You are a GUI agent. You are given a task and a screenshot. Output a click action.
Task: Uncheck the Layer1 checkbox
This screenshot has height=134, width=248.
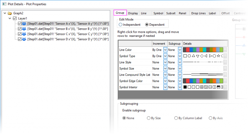[14, 19]
